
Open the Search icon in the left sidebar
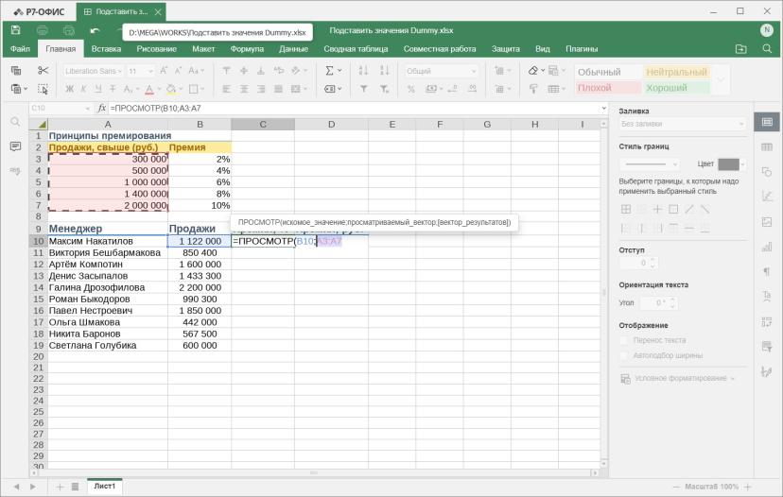click(x=15, y=122)
